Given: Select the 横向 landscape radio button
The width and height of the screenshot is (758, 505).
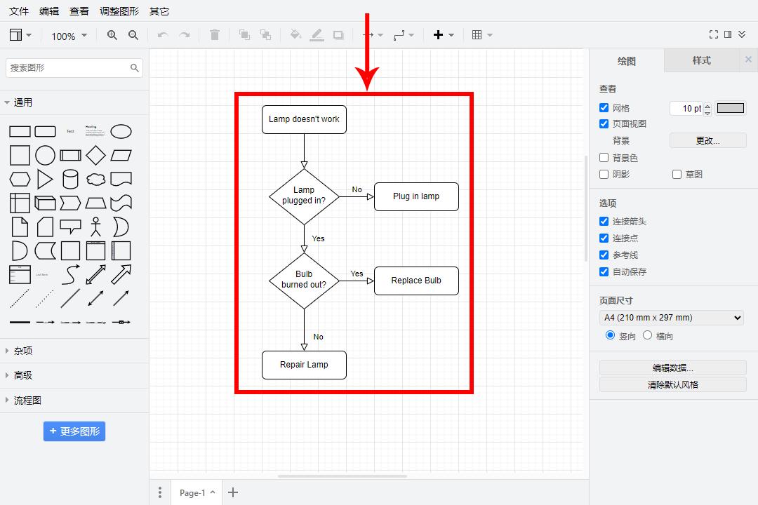Looking at the screenshot, I should [x=647, y=336].
